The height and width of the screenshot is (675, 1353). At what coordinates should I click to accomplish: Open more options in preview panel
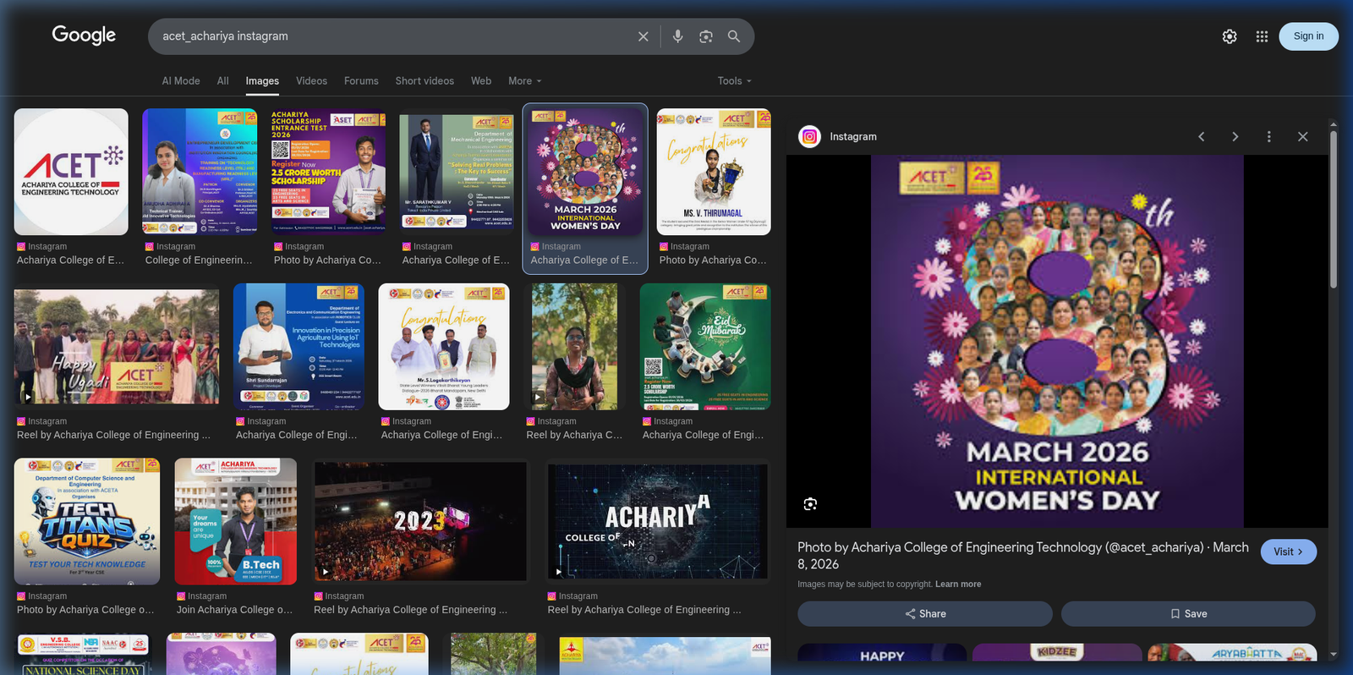pos(1268,136)
